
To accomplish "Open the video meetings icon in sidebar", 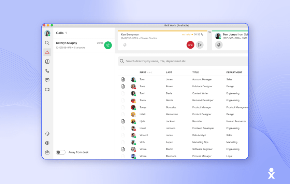I will click(47, 89).
